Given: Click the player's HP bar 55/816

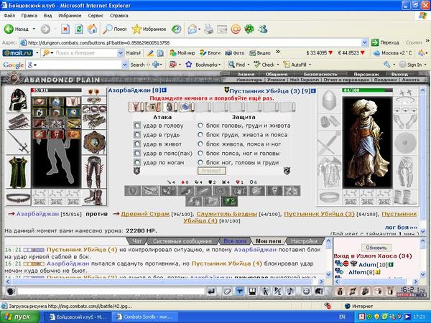Looking at the screenshot, I should click(x=56, y=90).
